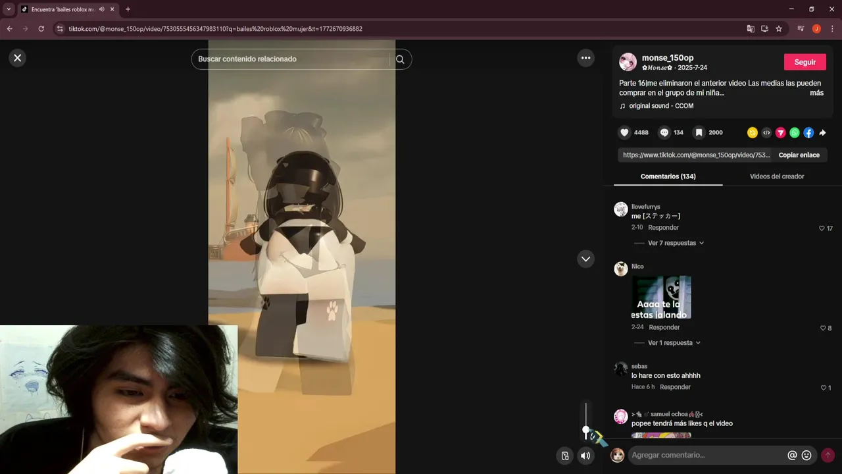This screenshot has width=842, height=474.
Task: Bookmark this page with star icon
Action: pos(779,29)
